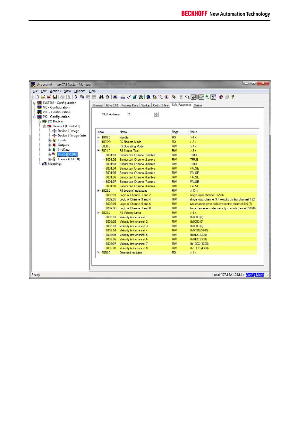306x433 pixels.
Task: Click the Choose Target System computer icon
Action: pos(115,97)
